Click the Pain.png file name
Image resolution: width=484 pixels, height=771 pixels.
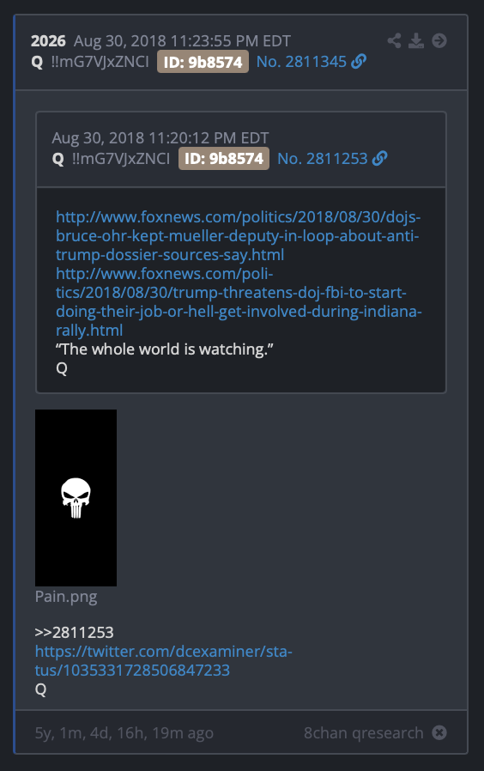coord(66,597)
